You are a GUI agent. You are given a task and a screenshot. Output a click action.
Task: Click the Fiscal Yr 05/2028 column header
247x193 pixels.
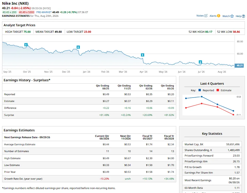point(169,137)
